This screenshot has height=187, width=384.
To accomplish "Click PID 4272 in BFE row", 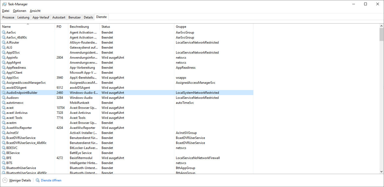I will pyautogui.click(x=60, y=158).
